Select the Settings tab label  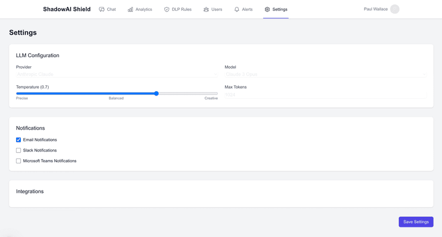[x=280, y=9]
